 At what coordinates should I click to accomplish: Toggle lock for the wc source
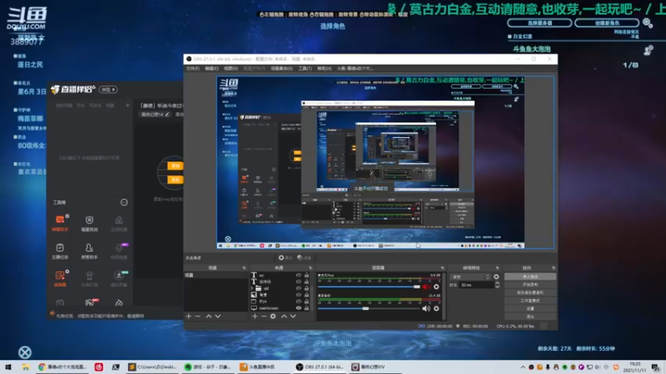pyautogui.click(x=306, y=275)
